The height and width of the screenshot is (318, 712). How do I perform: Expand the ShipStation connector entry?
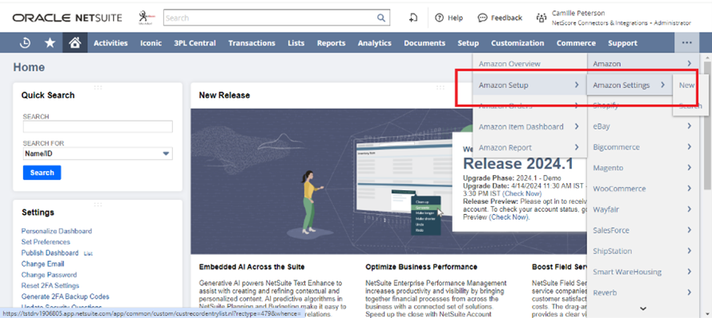[642, 252]
